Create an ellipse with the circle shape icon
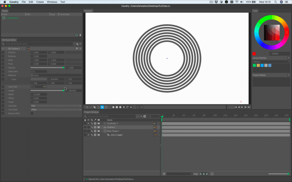The height and width of the screenshot is (182, 292). (113, 107)
